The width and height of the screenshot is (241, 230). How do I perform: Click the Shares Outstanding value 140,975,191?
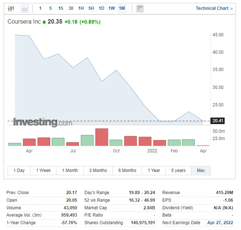(143, 223)
